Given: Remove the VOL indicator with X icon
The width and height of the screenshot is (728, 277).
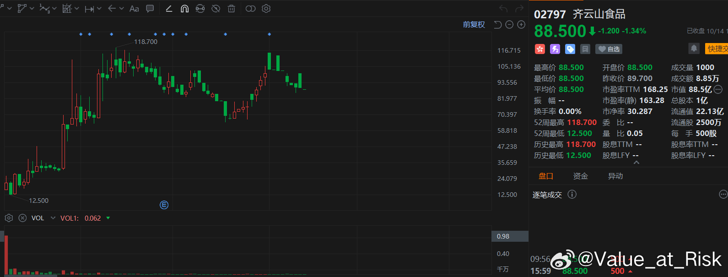Looking at the screenshot, I should tap(22, 218).
